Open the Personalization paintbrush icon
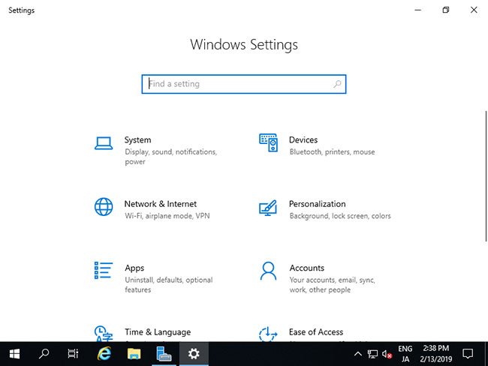 coord(268,208)
